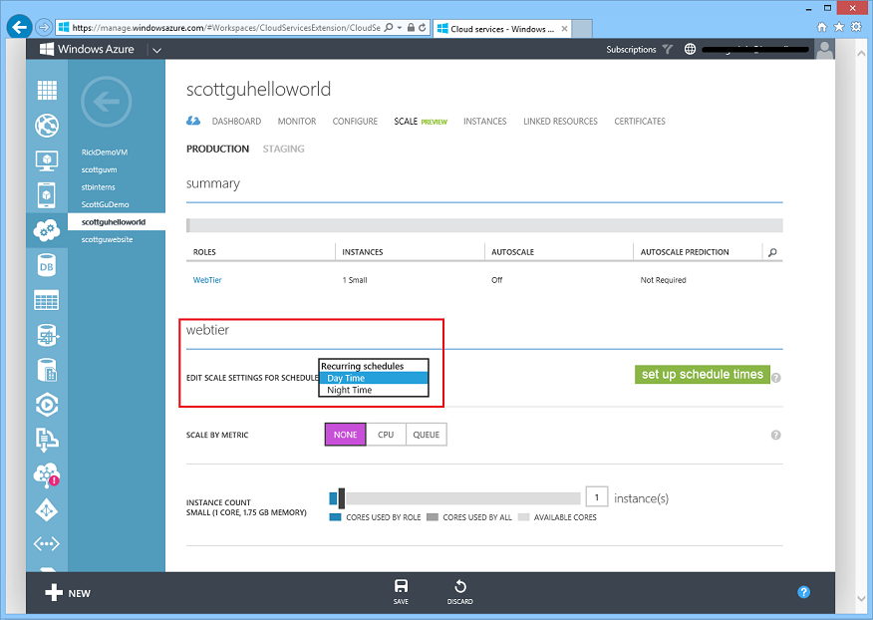Click the help icon beside set up schedule times
Viewport: 873px width, 620px height.
click(x=776, y=378)
